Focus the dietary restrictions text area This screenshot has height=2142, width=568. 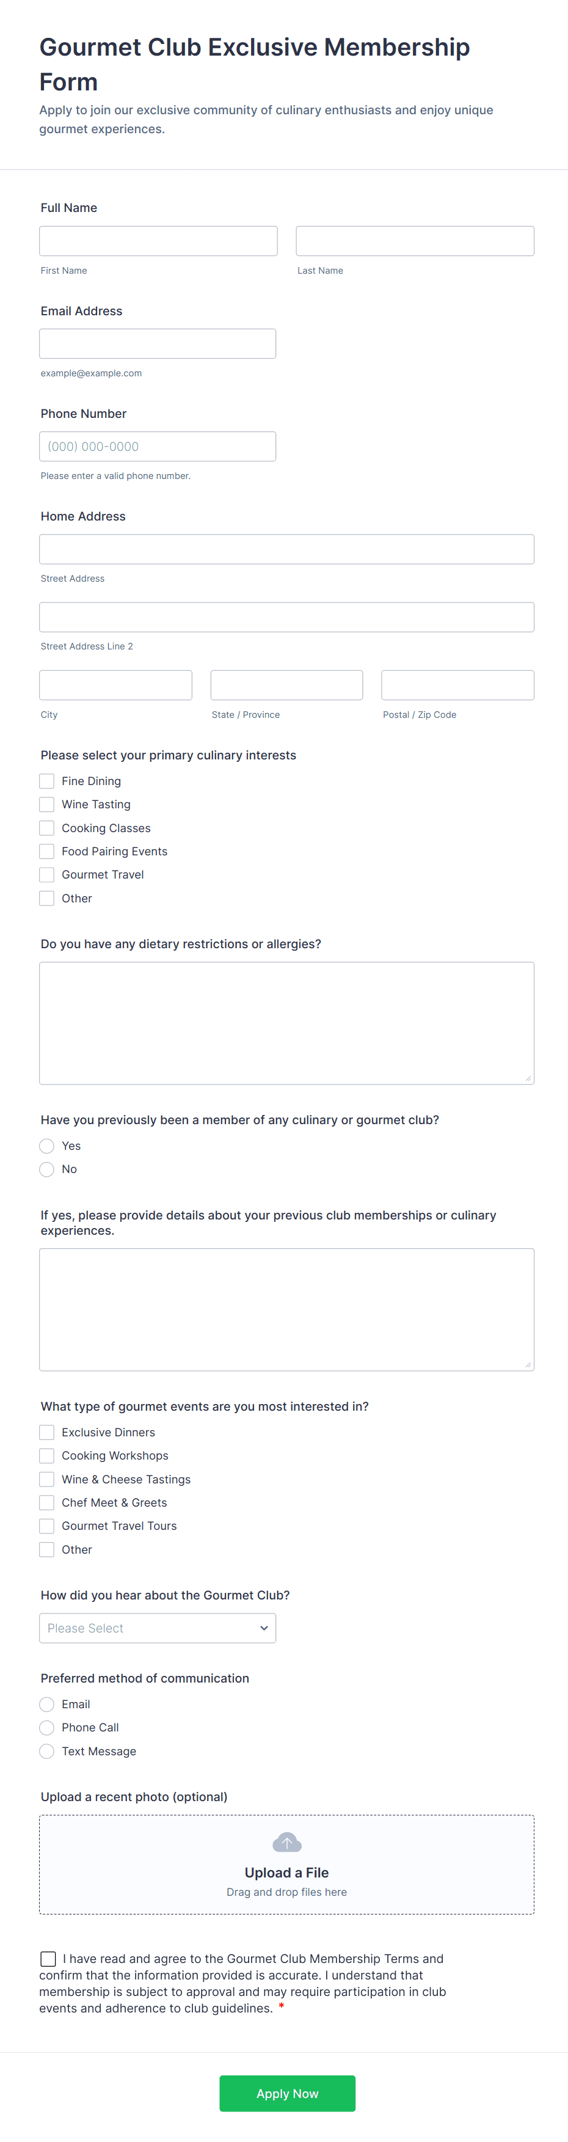286,1023
